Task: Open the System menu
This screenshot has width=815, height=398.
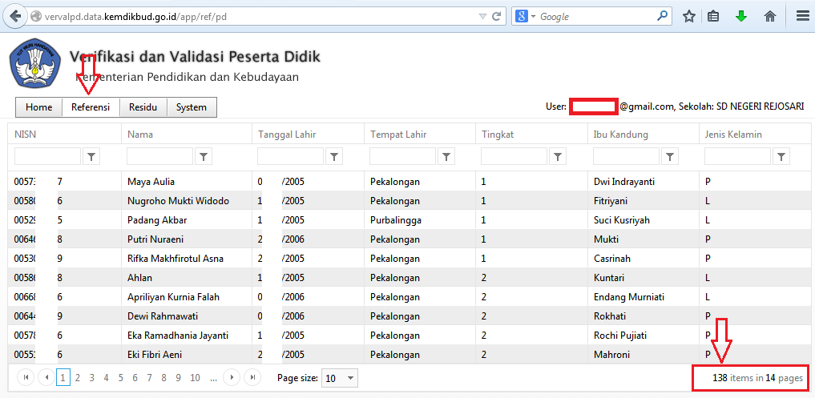Action: pos(192,107)
